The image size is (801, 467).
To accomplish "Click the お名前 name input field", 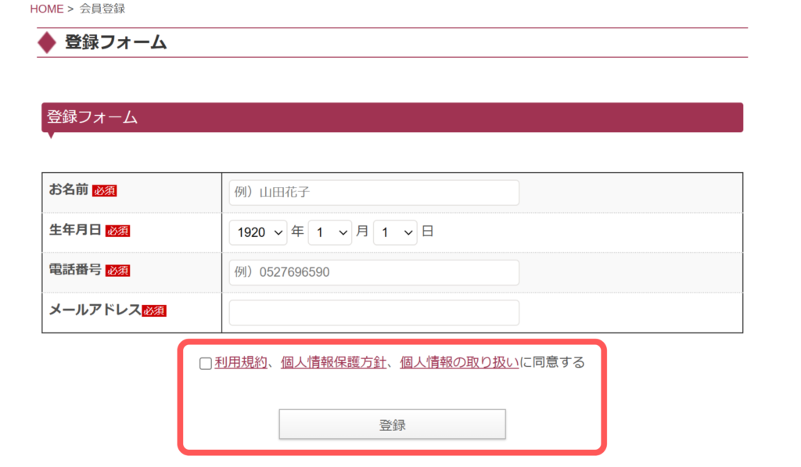I will click(373, 192).
